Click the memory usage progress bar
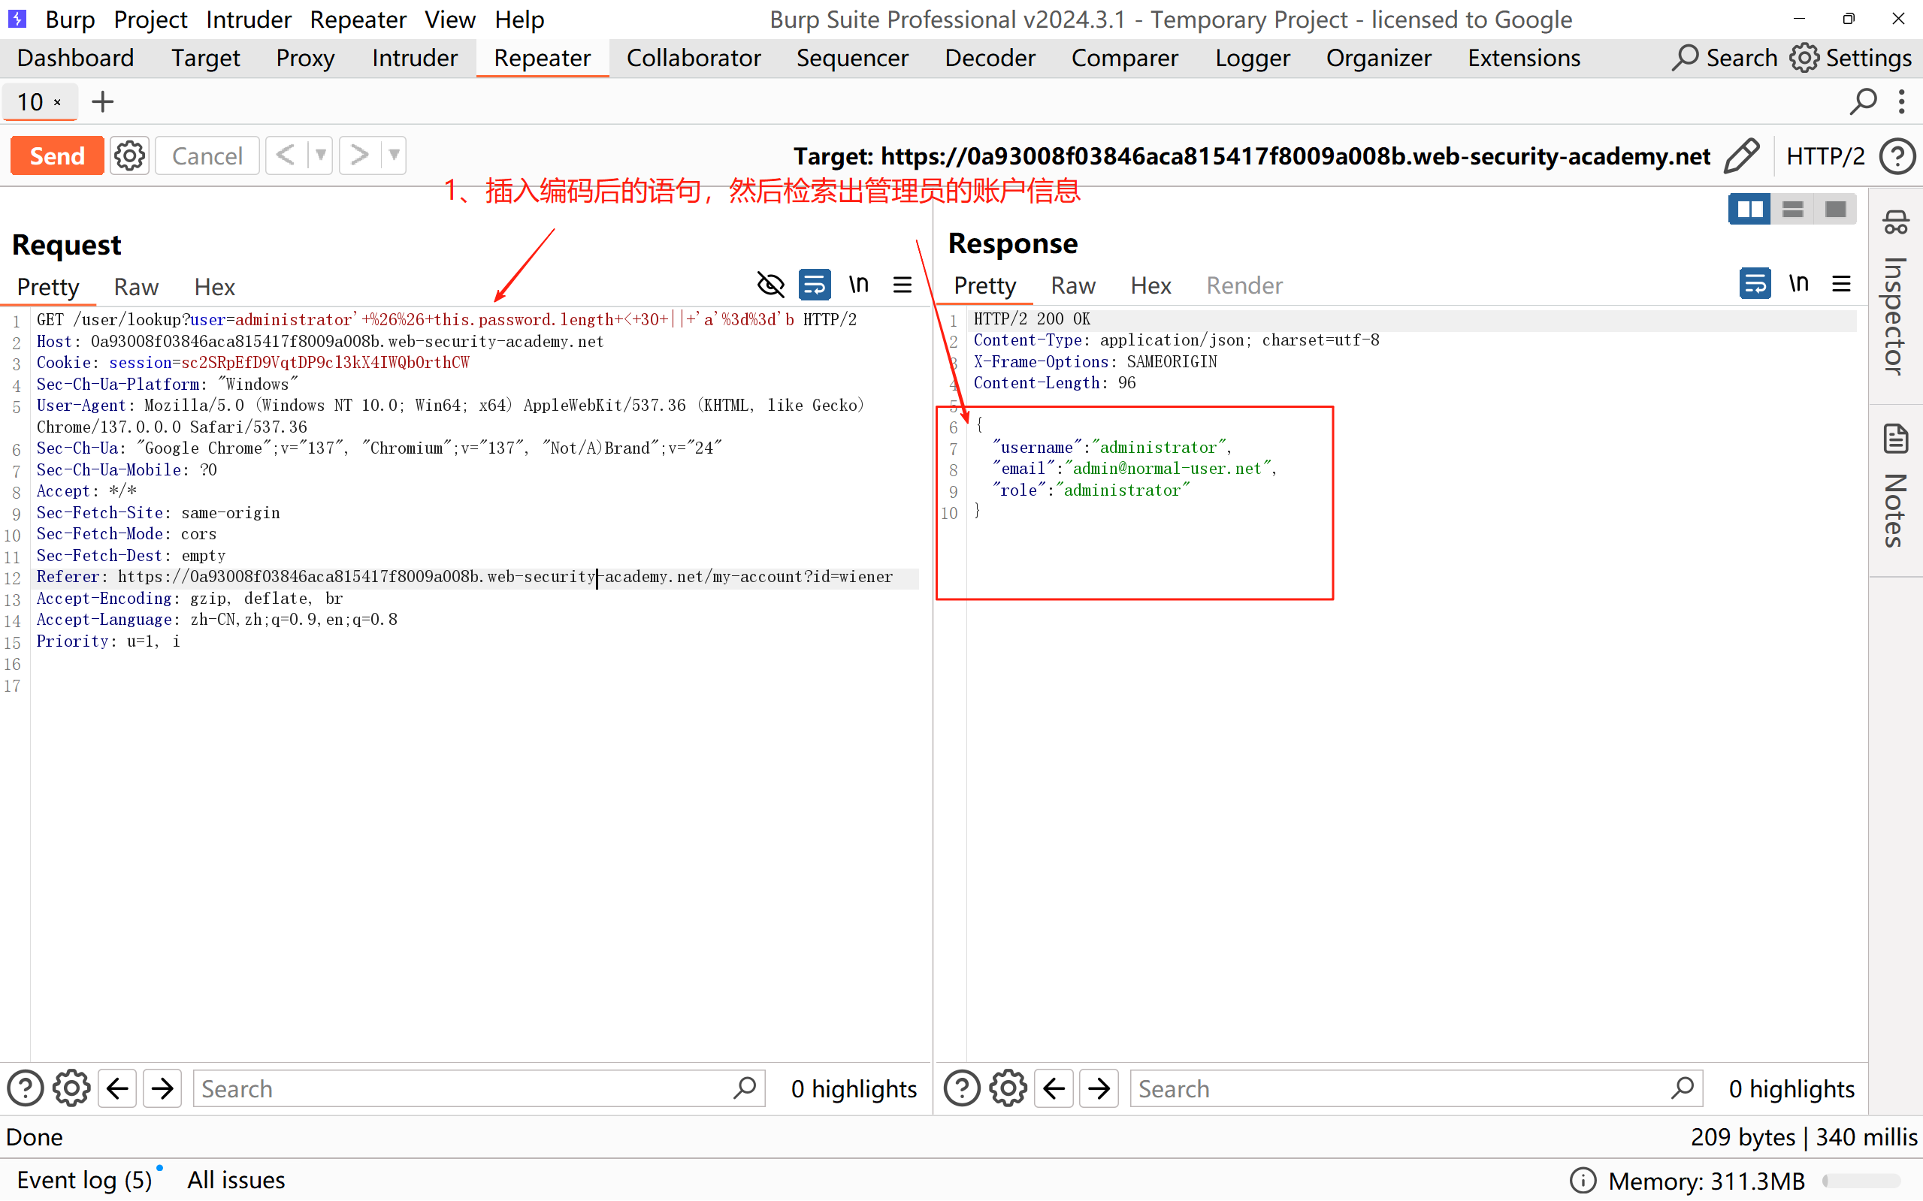1923x1201 pixels. (1861, 1181)
